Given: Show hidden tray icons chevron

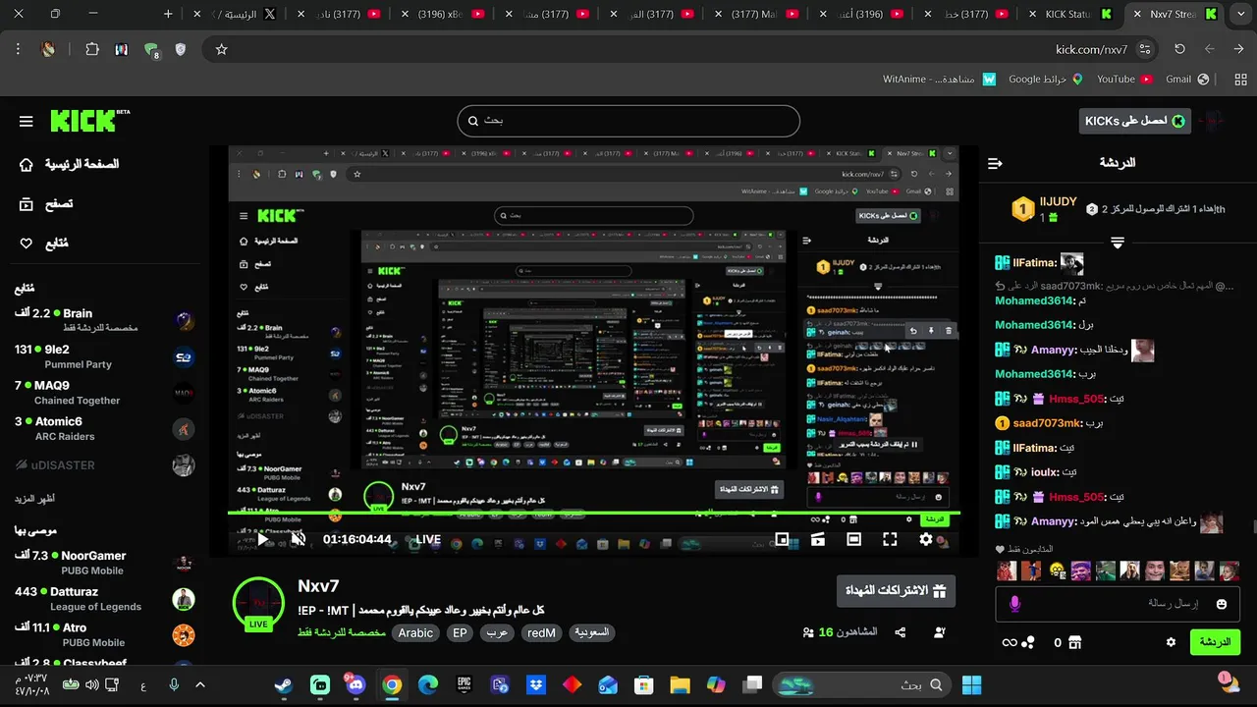Looking at the screenshot, I should click(200, 684).
